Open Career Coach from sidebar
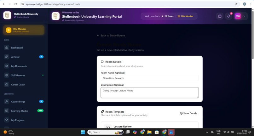The width and height of the screenshot is (254, 136). (24, 84)
